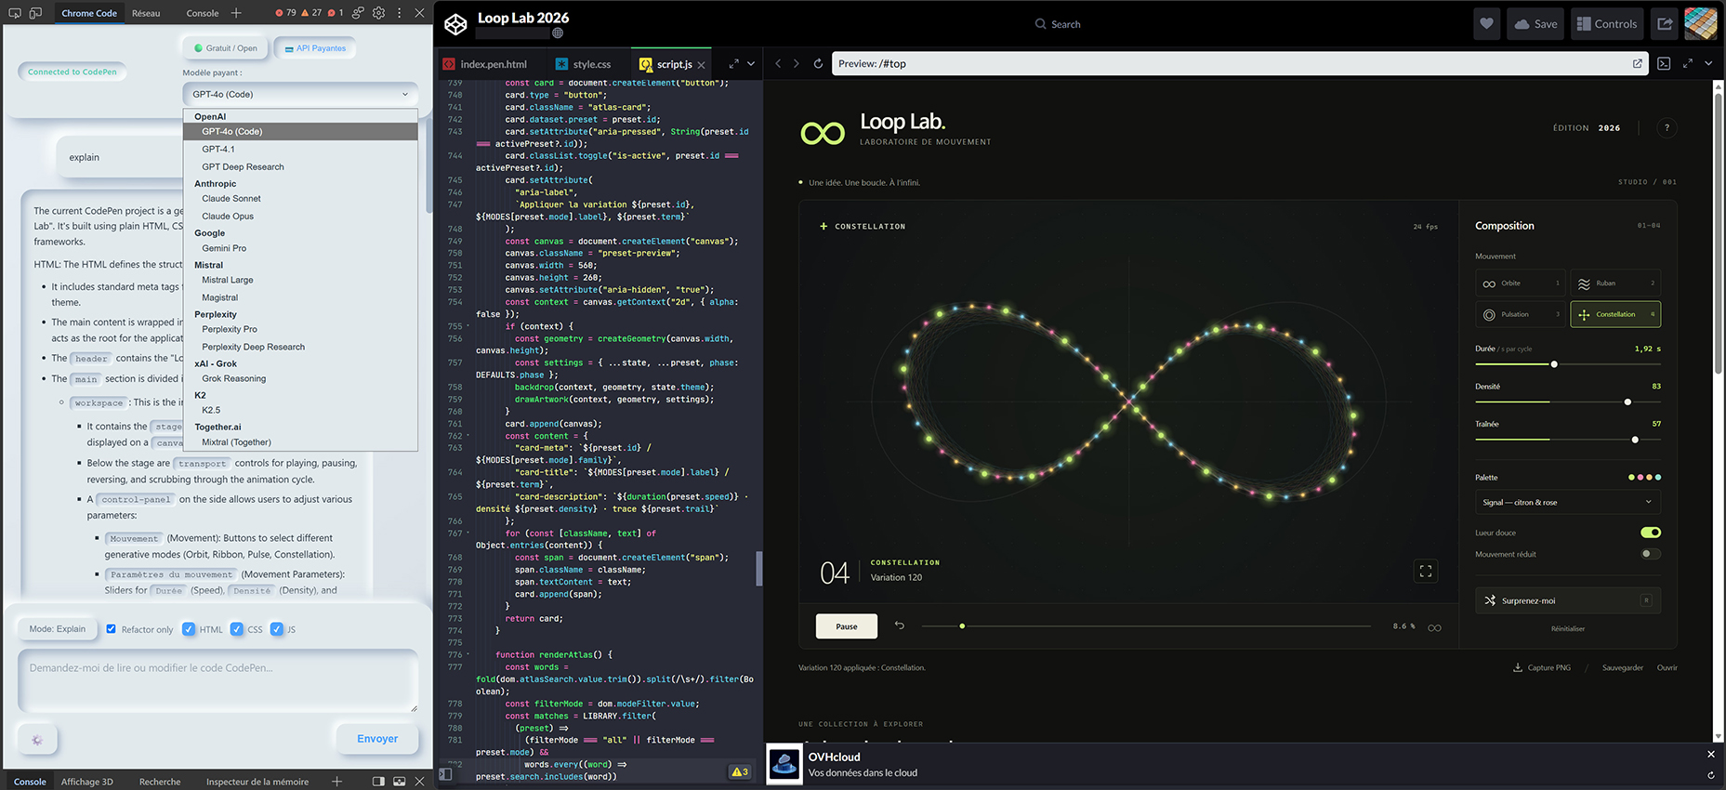The height and width of the screenshot is (790, 1726).
Task: Toggle the device emulation icon in DevTools
Action: click(x=35, y=13)
